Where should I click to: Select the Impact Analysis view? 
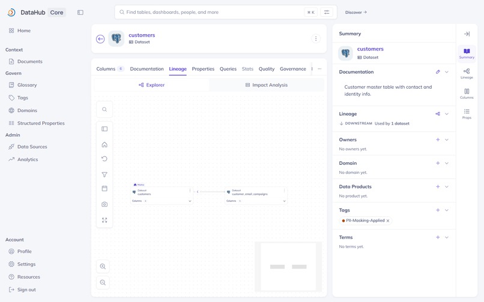tap(267, 84)
